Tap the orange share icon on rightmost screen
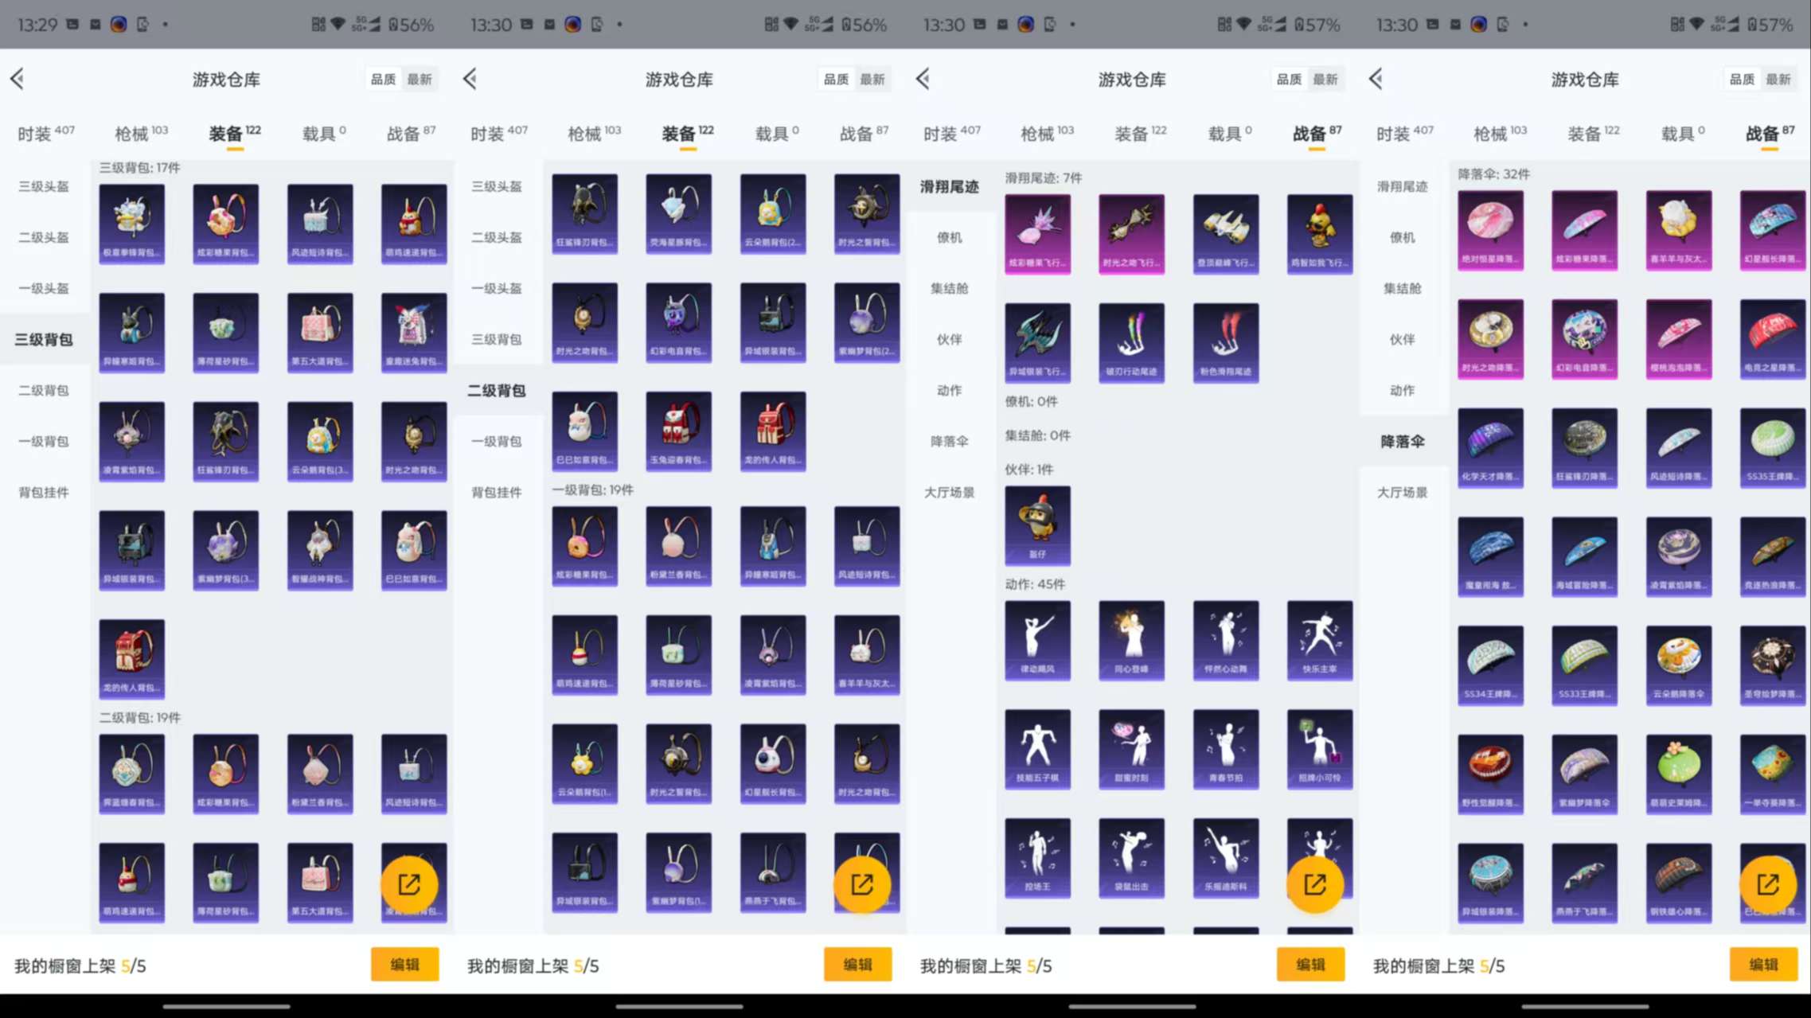The image size is (1811, 1018). point(1767,884)
